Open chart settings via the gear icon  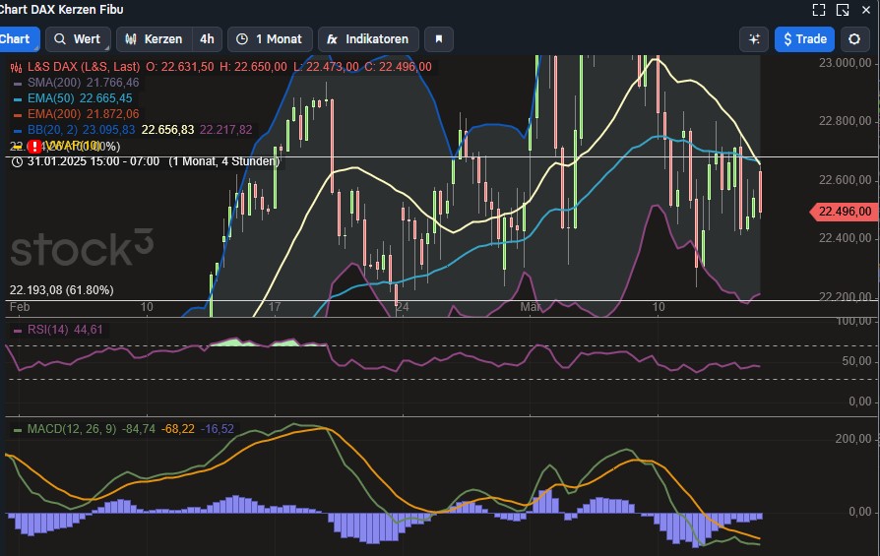point(854,39)
